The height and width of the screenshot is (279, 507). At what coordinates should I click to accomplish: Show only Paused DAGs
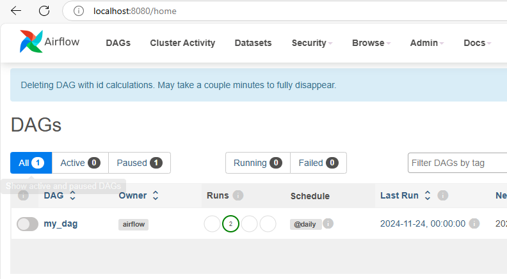point(139,163)
